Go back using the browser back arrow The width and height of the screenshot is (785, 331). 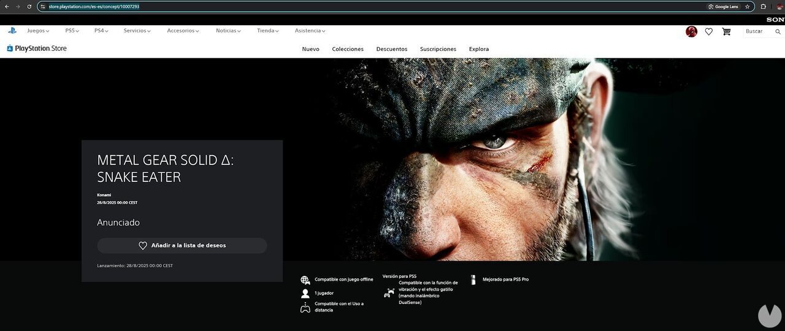click(6, 6)
